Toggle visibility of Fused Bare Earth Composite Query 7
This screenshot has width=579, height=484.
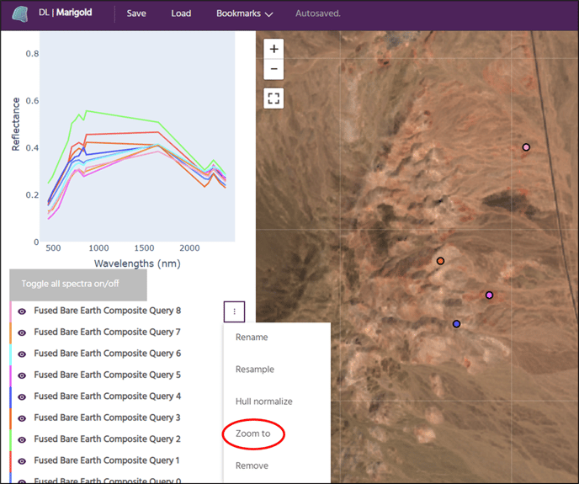click(22, 332)
